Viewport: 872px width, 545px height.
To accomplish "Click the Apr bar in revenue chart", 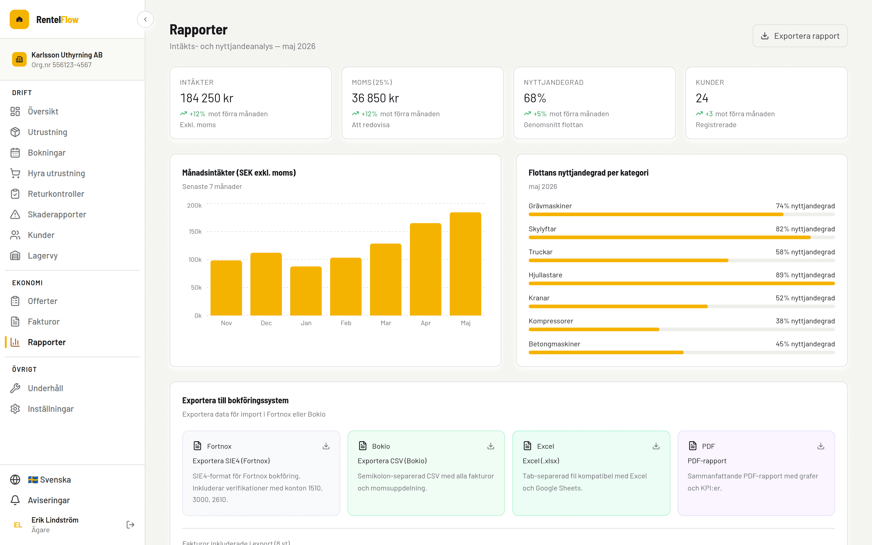I will click(x=425, y=269).
